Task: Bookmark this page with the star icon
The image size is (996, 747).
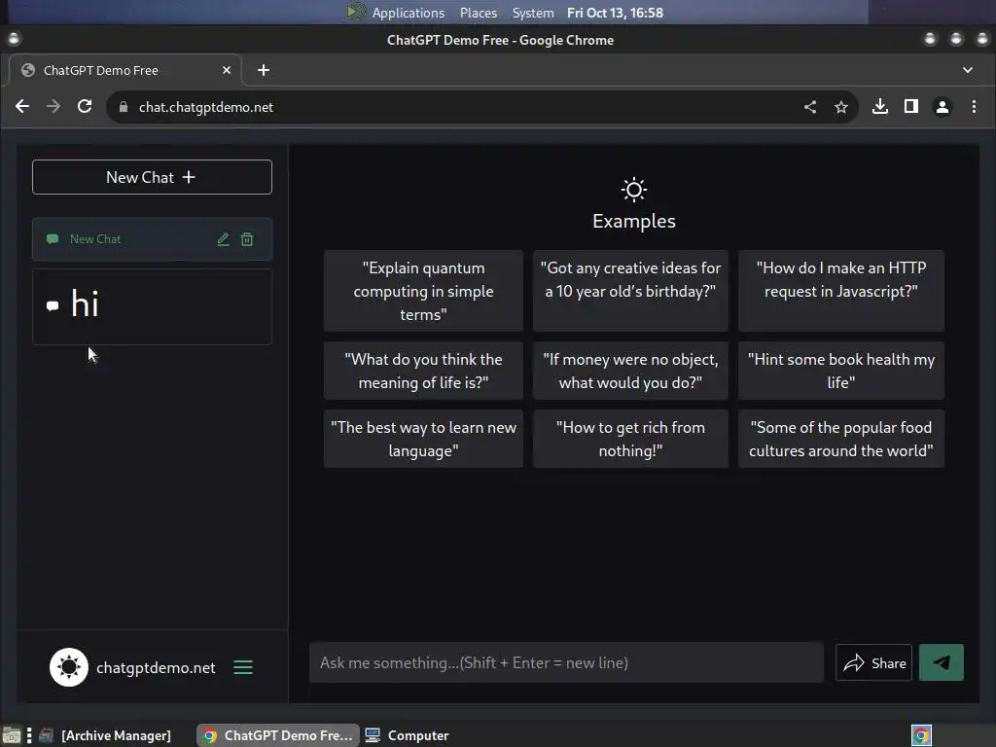Action: pos(841,107)
